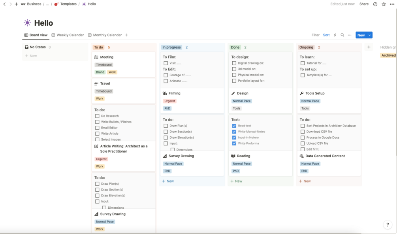Click the plus icon beside navigation arrows
The height and width of the screenshot is (234, 397).
(16, 4)
